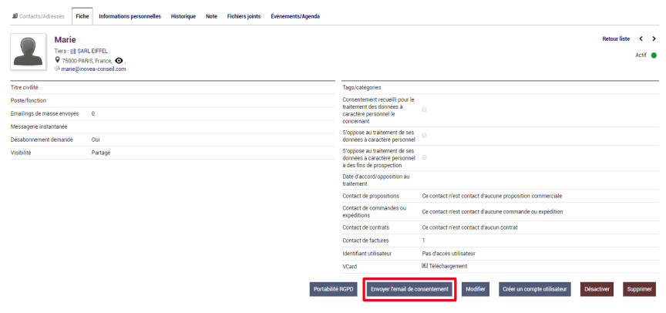This screenshot has height=313, width=666.
Task: Click the Modifier button
Action: [x=476, y=289]
